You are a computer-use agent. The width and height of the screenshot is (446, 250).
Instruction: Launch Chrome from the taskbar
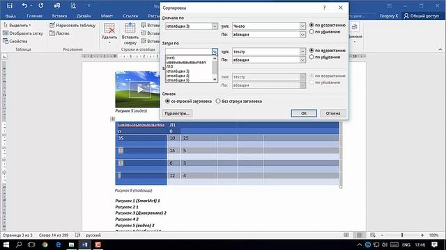(45, 244)
